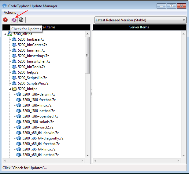Click the package icon of 5200_binsettings.7z
The height and width of the screenshot is (174, 189).
[14, 56]
